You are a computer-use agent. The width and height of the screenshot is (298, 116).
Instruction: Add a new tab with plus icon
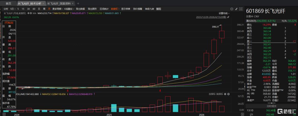[78, 3]
